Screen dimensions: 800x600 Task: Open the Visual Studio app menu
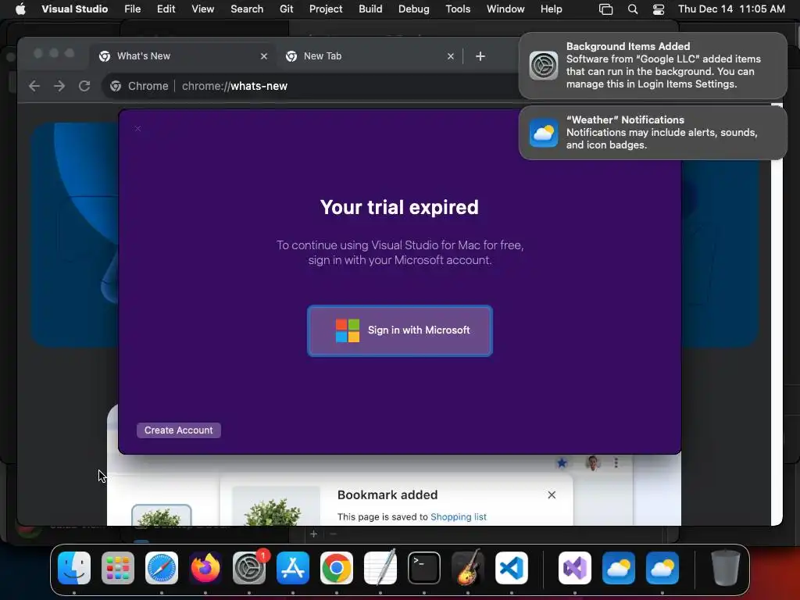[x=74, y=9]
